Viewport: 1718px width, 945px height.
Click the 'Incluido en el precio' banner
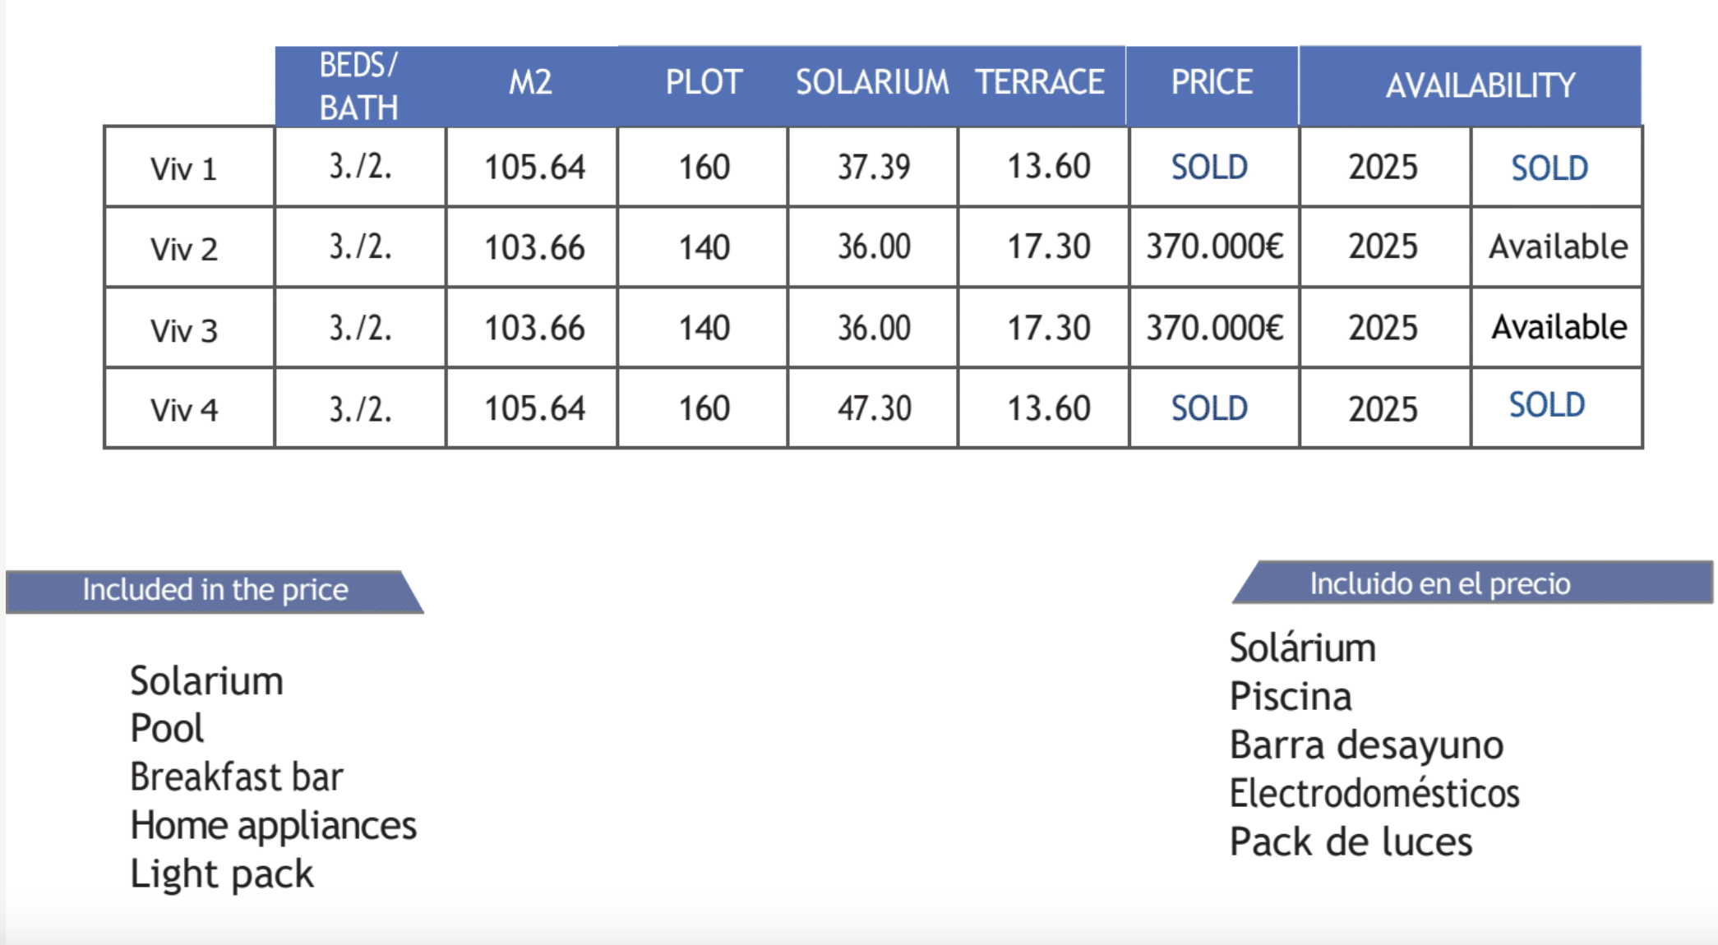[1472, 583]
